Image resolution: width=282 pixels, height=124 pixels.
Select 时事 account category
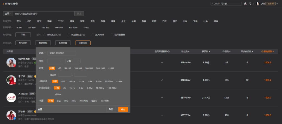tap(216, 21)
